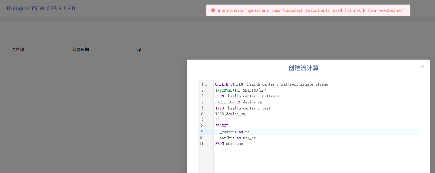435x173 pixels.
Task: Click the INTO `health_center`.`test` line
Action: point(244,108)
